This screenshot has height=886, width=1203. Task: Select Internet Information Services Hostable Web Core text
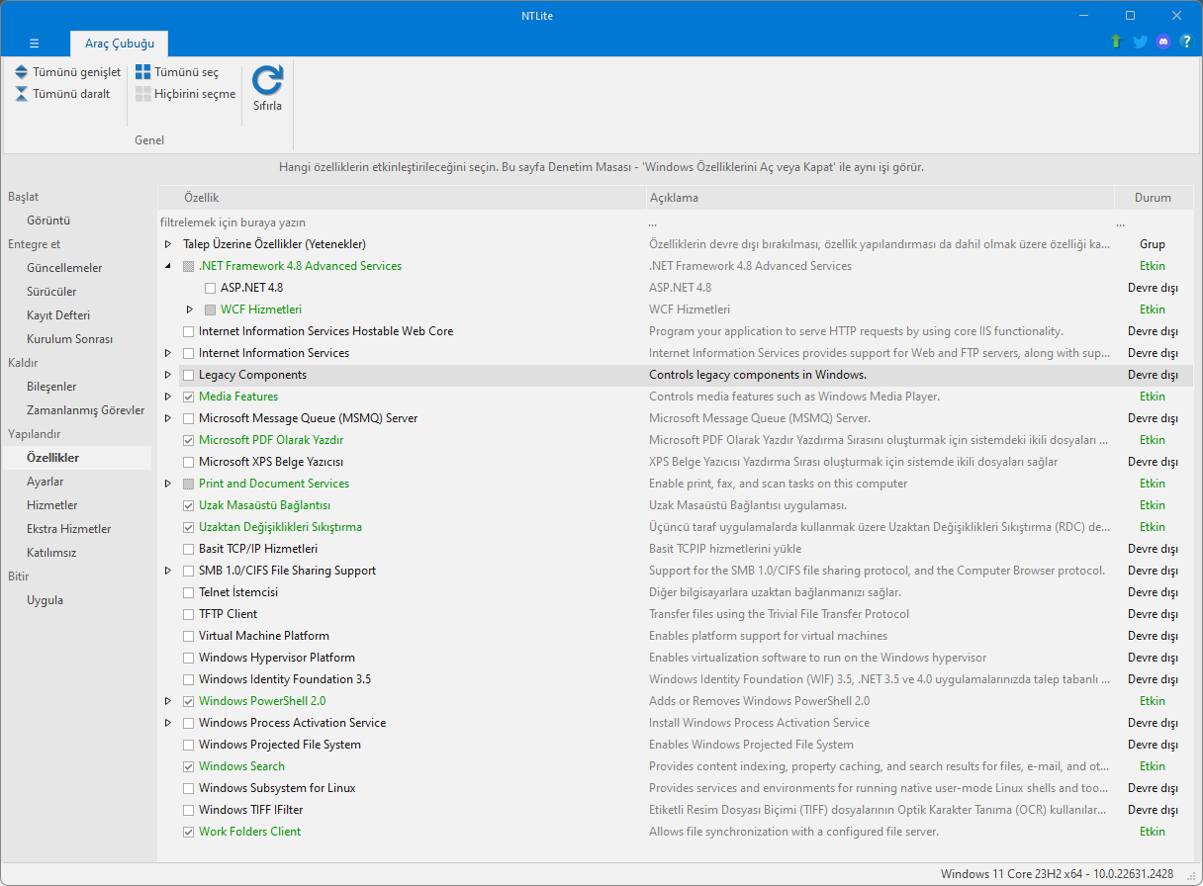326,331
